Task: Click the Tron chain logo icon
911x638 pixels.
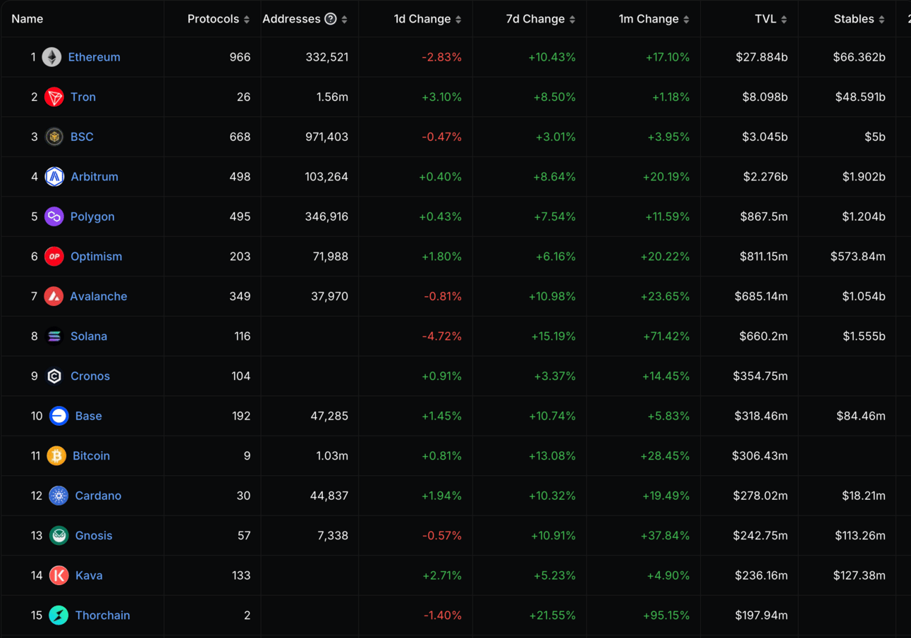Action: [x=54, y=97]
